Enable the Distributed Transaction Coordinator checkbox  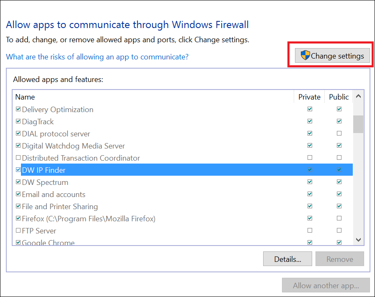[x=18, y=157]
